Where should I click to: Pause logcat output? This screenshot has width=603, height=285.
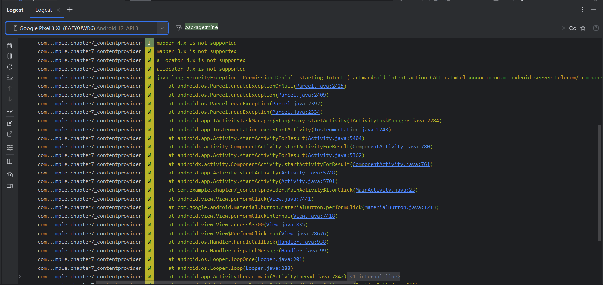[x=10, y=56]
